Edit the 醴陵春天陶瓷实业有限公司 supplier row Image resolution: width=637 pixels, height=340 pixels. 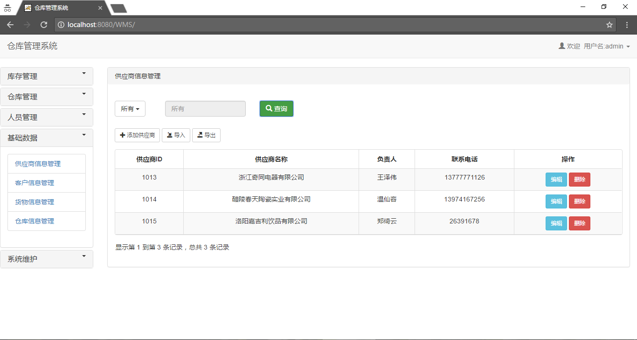coord(556,201)
